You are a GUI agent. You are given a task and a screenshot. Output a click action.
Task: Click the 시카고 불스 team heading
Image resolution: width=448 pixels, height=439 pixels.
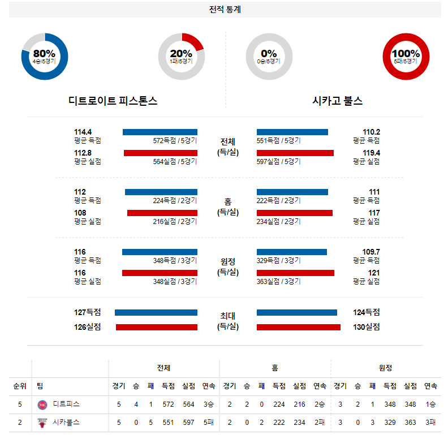coord(338,101)
